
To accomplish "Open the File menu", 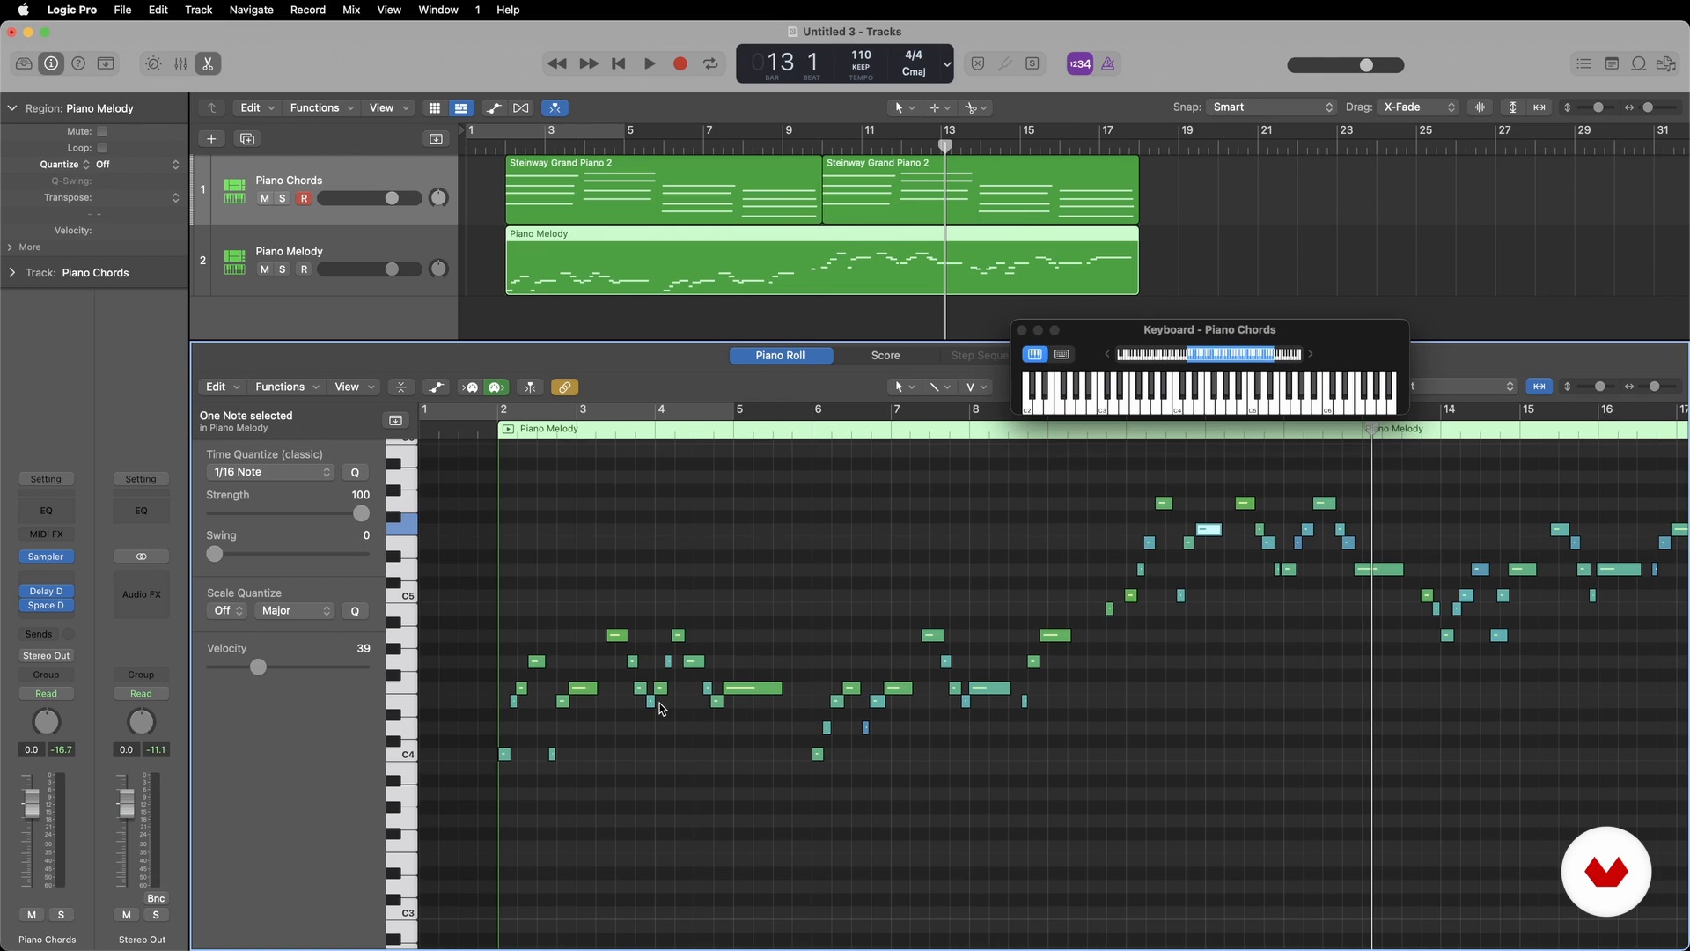I will (x=122, y=10).
